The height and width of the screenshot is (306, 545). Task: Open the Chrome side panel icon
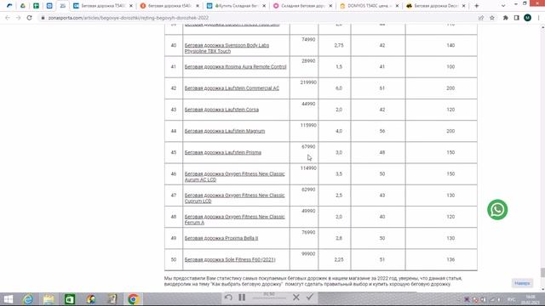tap(517, 18)
